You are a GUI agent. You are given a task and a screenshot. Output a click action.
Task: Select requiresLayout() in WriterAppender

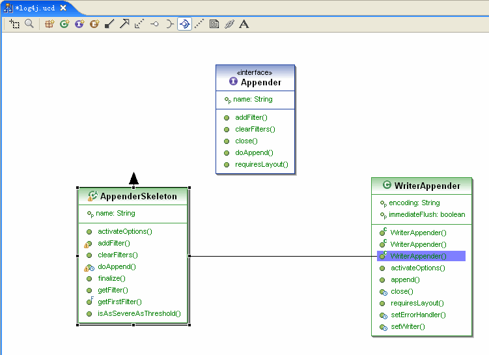(x=417, y=304)
